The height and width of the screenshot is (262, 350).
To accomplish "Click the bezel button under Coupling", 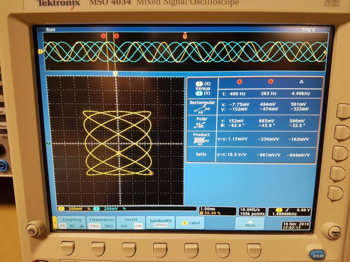I will click(68, 248).
